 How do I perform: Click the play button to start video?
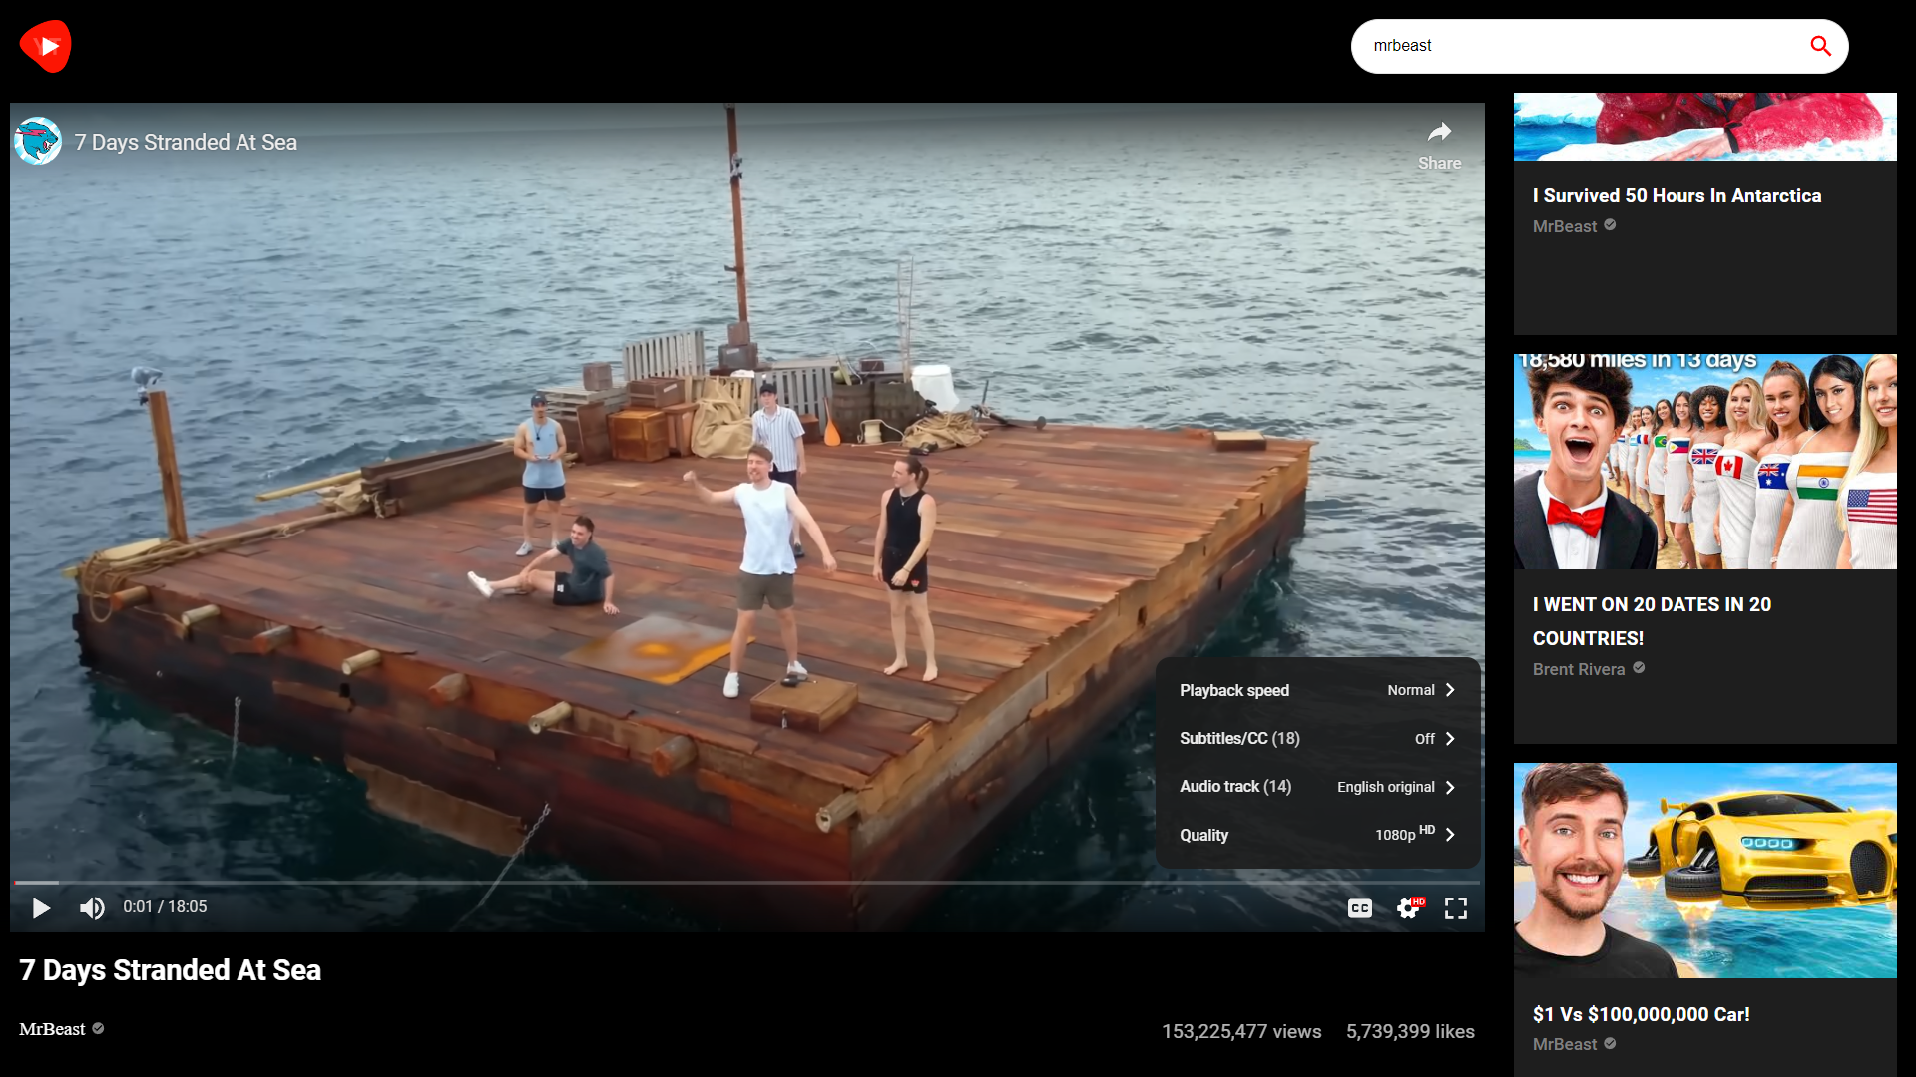[x=41, y=907]
